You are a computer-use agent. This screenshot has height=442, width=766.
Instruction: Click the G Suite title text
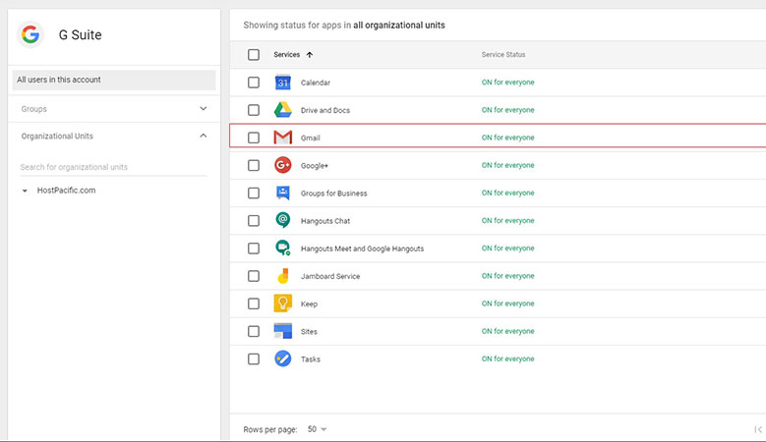coord(80,35)
